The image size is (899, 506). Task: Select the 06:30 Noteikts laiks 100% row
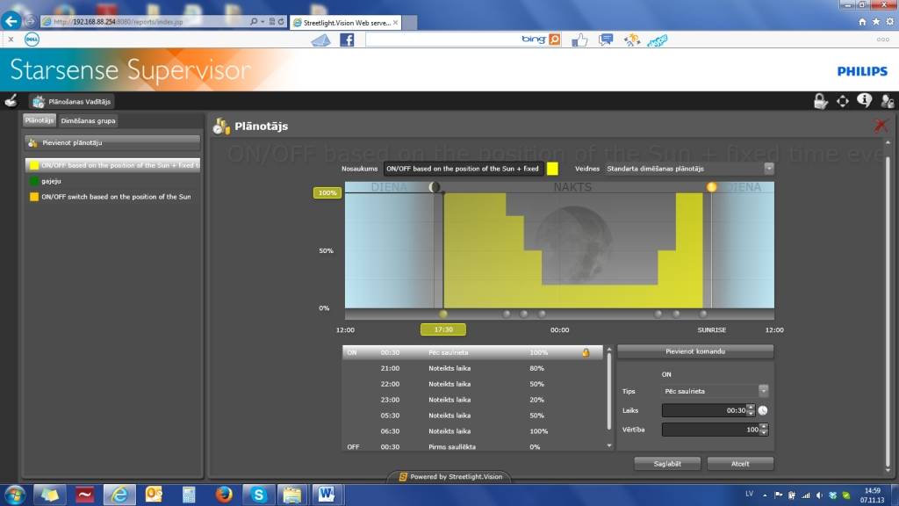[x=472, y=430]
